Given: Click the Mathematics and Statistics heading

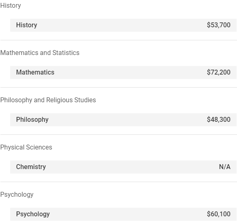Looking at the screenshot, I should pyautogui.click(x=40, y=53).
